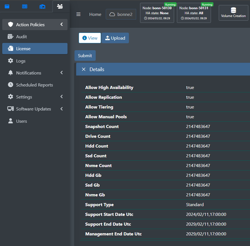Image resolution: width=250 pixels, height=246 pixels.
Task: Click the License file icon
Action: coord(11,49)
